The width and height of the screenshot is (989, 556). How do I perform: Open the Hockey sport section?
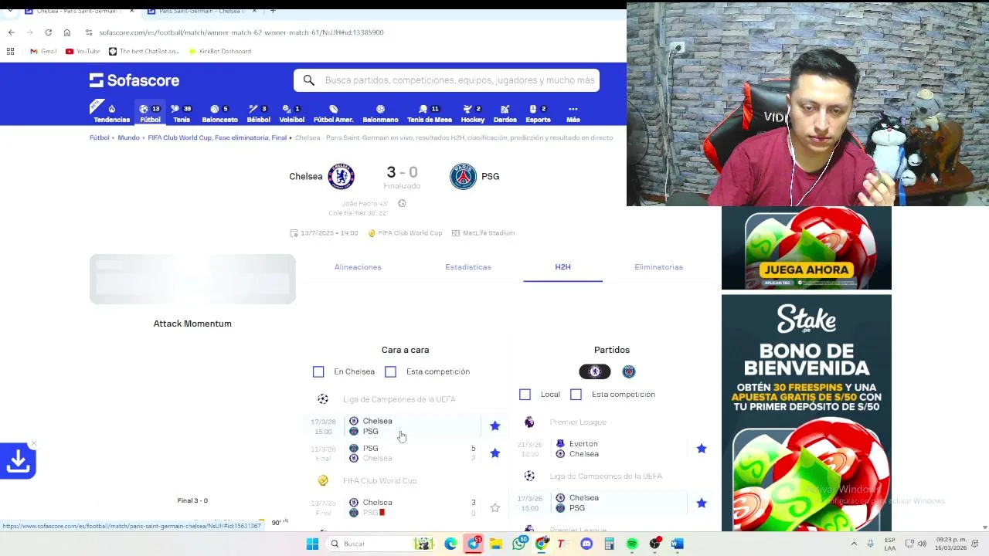click(x=472, y=114)
